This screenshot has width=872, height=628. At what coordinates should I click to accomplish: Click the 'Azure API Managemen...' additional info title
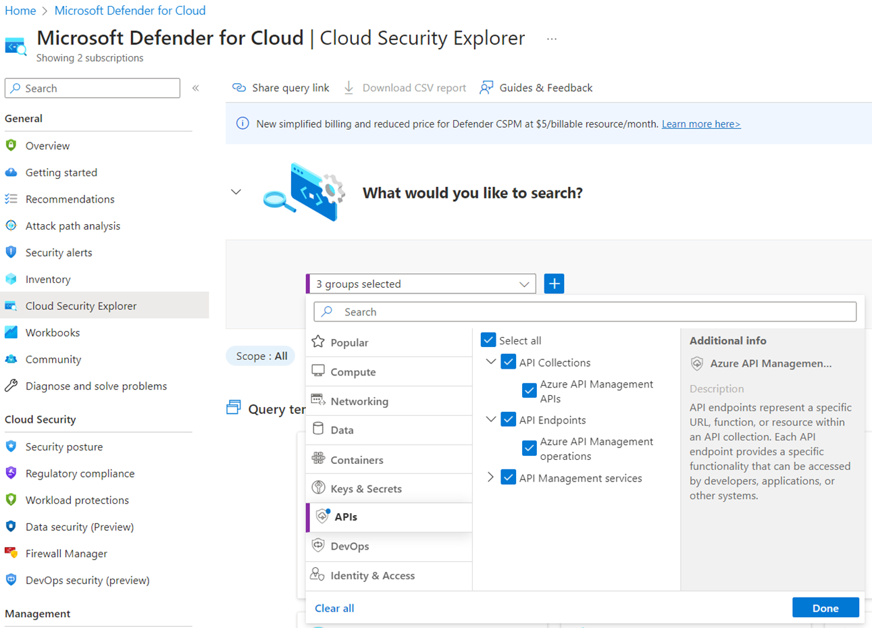point(771,363)
